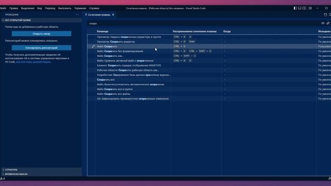Click the Открыть папку button
Screen dimensions: 331x186
[x=41, y=34]
